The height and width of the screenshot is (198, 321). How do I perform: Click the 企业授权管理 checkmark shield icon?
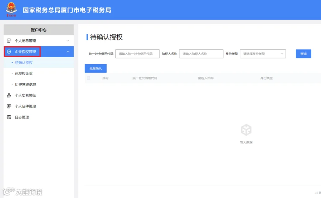pos(9,52)
